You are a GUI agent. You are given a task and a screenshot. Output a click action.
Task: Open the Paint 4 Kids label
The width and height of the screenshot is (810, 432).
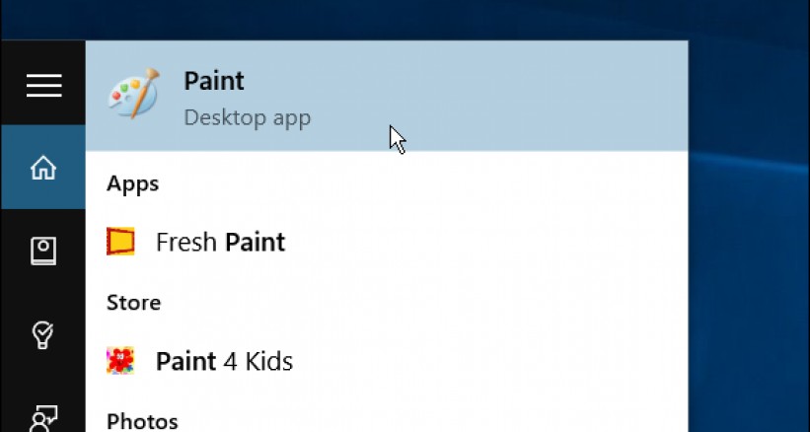(224, 361)
